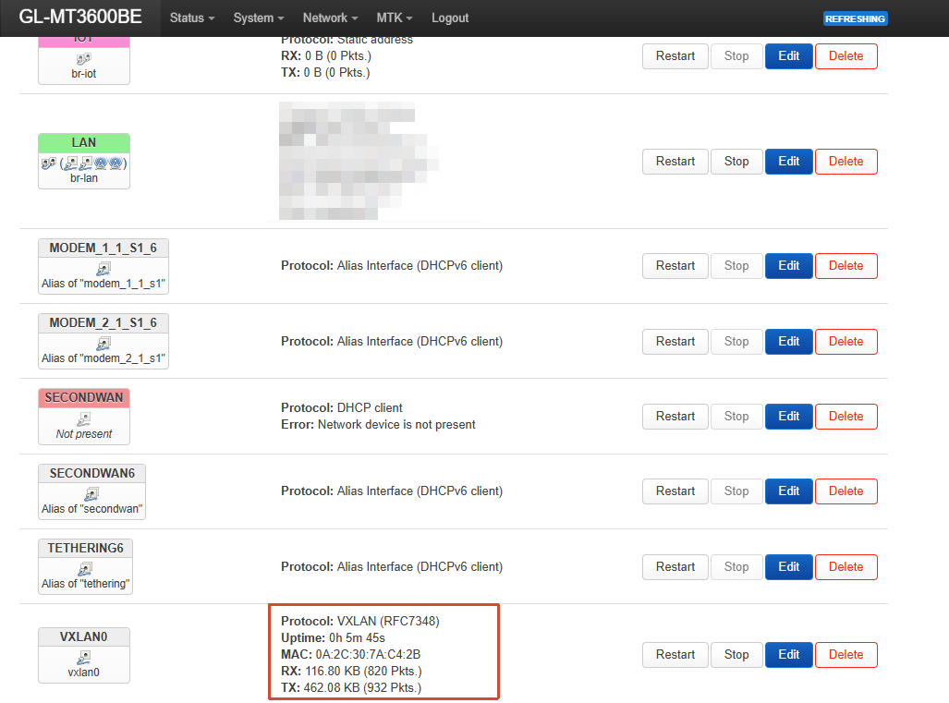Select the TETHERING6 interface name header
The width and height of the screenshot is (949, 703).
pyautogui.click(x=85, y=548)
